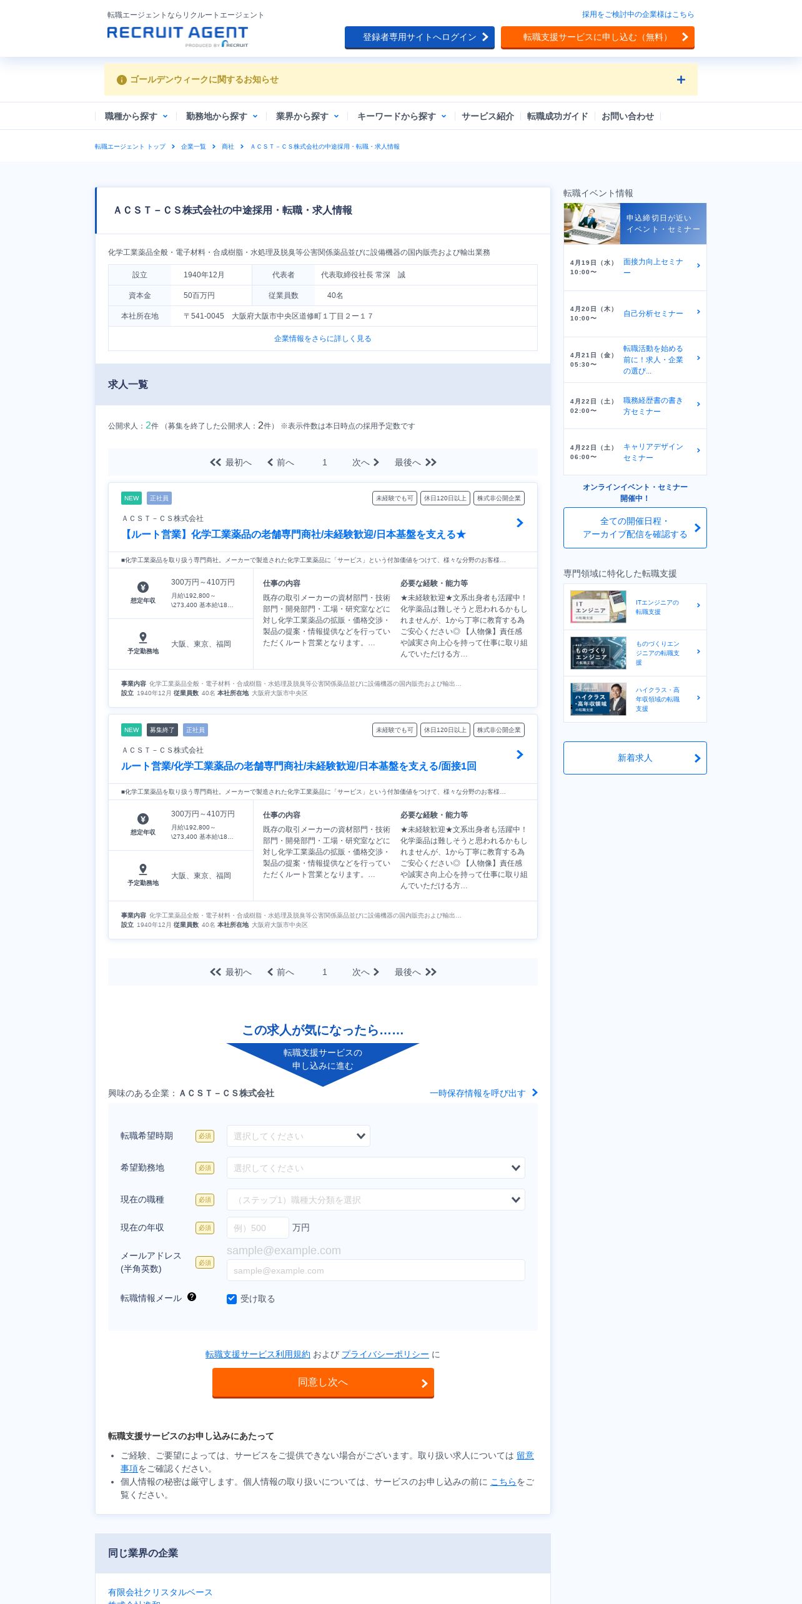802x1604 pixels.
Task: Open ハイクラス・高年収領域の転職支援 thumbnail
Action: click(598, 699)
